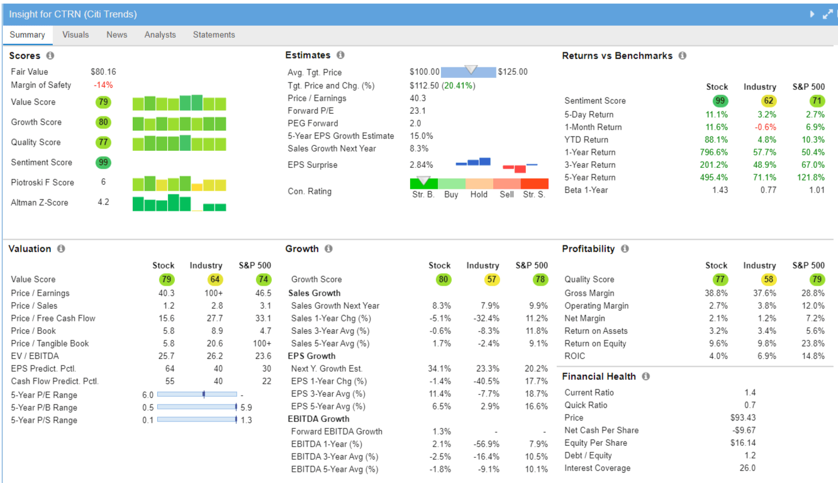
Task: Click the Value Score history bar chart
Action: [179, 103]
